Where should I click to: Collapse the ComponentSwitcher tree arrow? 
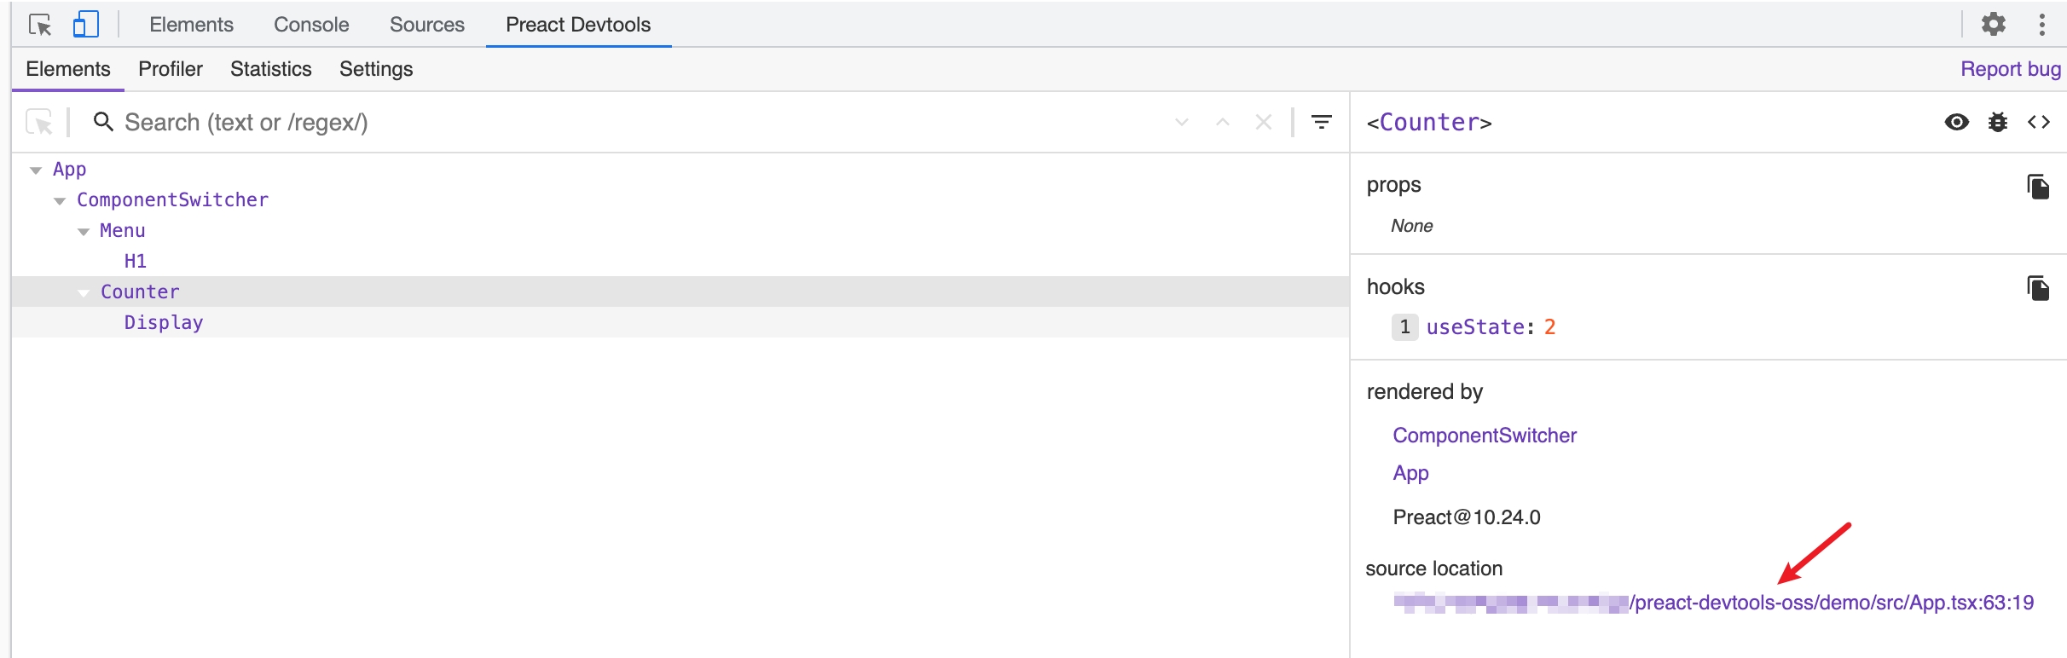click(x=60, y=201)
